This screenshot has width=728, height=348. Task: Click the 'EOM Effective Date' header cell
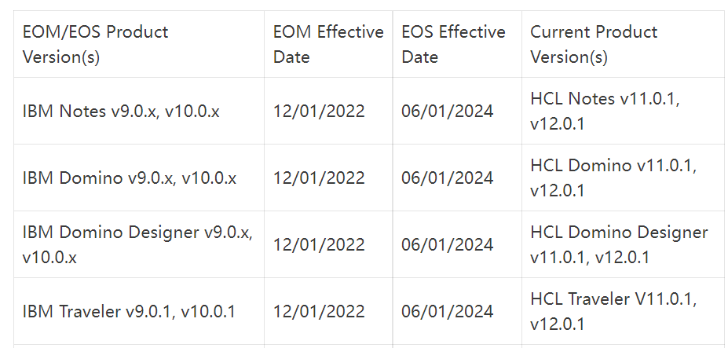(x=328, y=44)
